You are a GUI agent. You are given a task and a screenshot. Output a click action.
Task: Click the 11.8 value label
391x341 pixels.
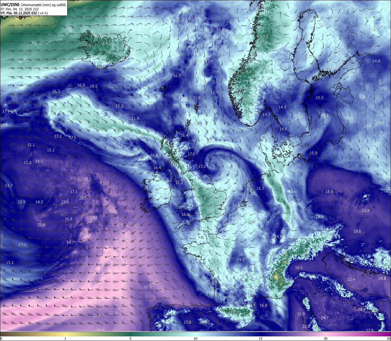click(4, 125)
